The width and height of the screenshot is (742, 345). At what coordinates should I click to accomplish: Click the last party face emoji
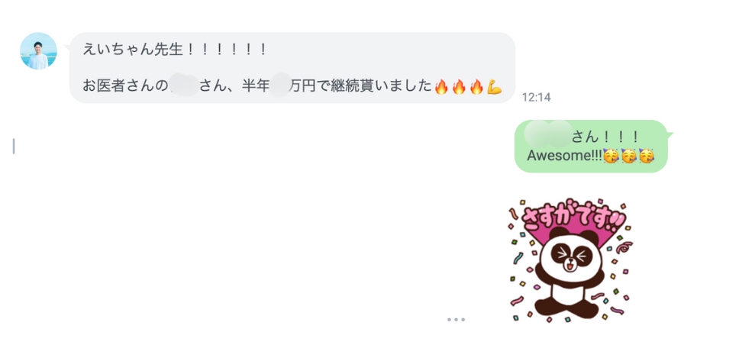[x=646, y=155]
